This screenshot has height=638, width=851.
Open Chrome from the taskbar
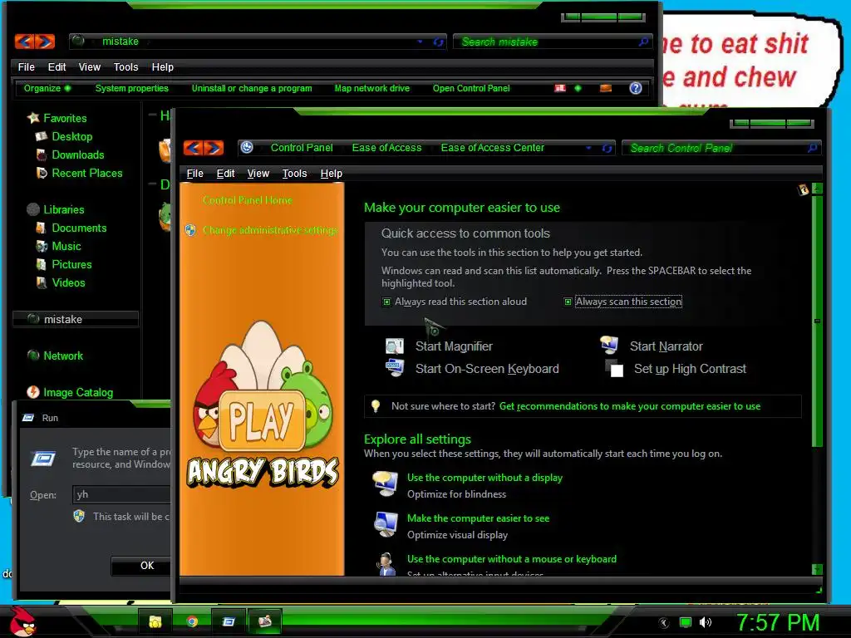(192, 621)
